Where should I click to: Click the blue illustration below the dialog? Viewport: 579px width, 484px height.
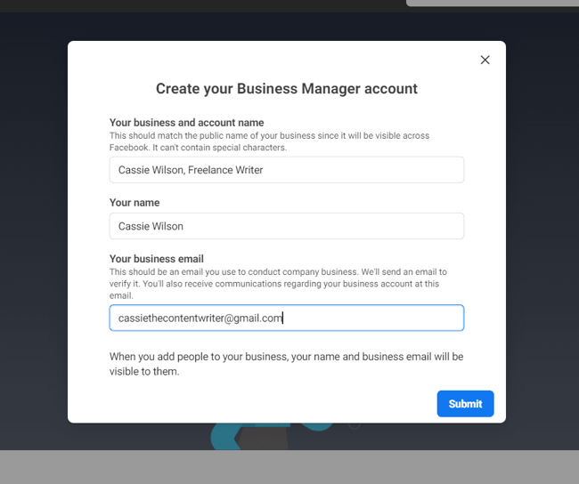click(223, 436)
